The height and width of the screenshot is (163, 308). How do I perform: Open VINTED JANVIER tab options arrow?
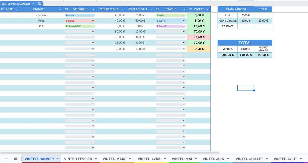(57, 159)
